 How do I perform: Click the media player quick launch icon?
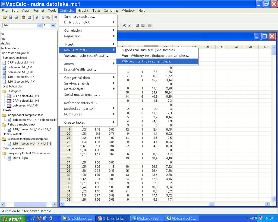(x=51, y=218)
